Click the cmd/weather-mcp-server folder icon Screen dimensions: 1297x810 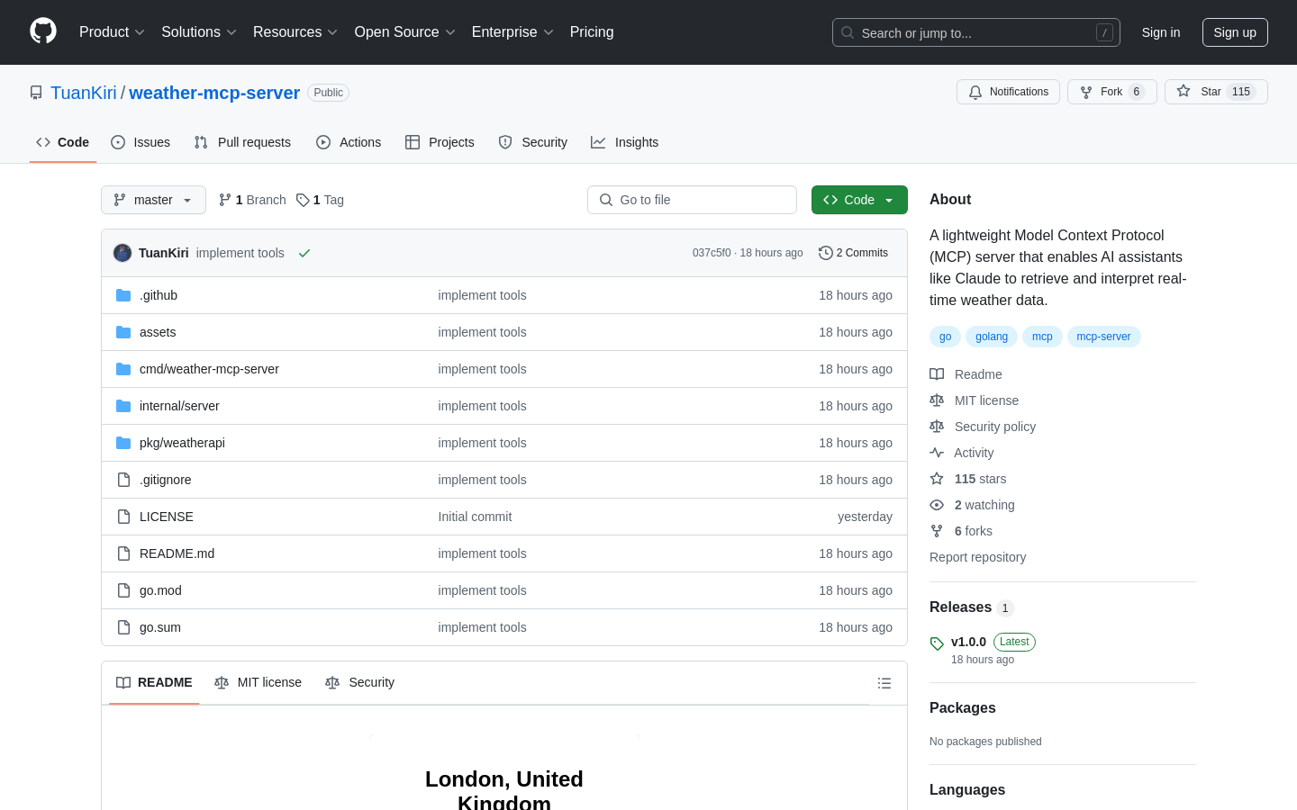point(123,369)
